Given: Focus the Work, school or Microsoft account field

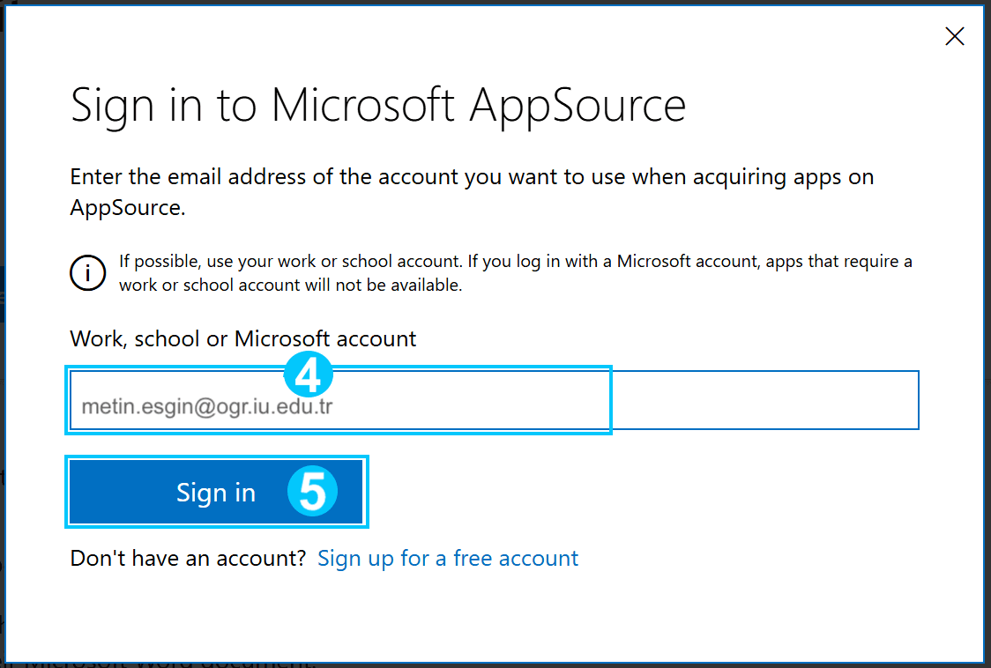Looking at the screenshot, I should [495, 400].
